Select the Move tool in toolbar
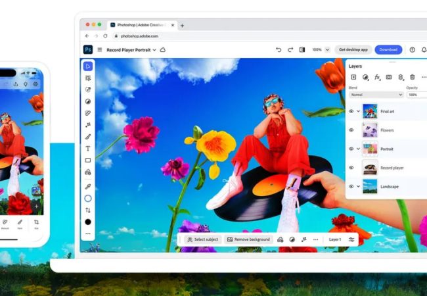Viewport: 427px width, 296px height. [87, 66]
